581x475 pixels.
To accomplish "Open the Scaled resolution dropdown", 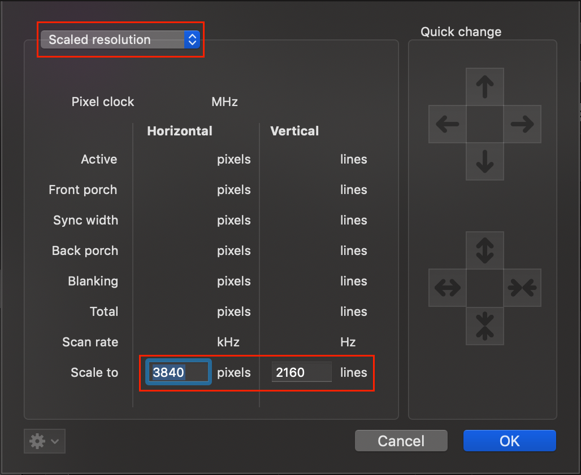I will [x=120, y=39].
